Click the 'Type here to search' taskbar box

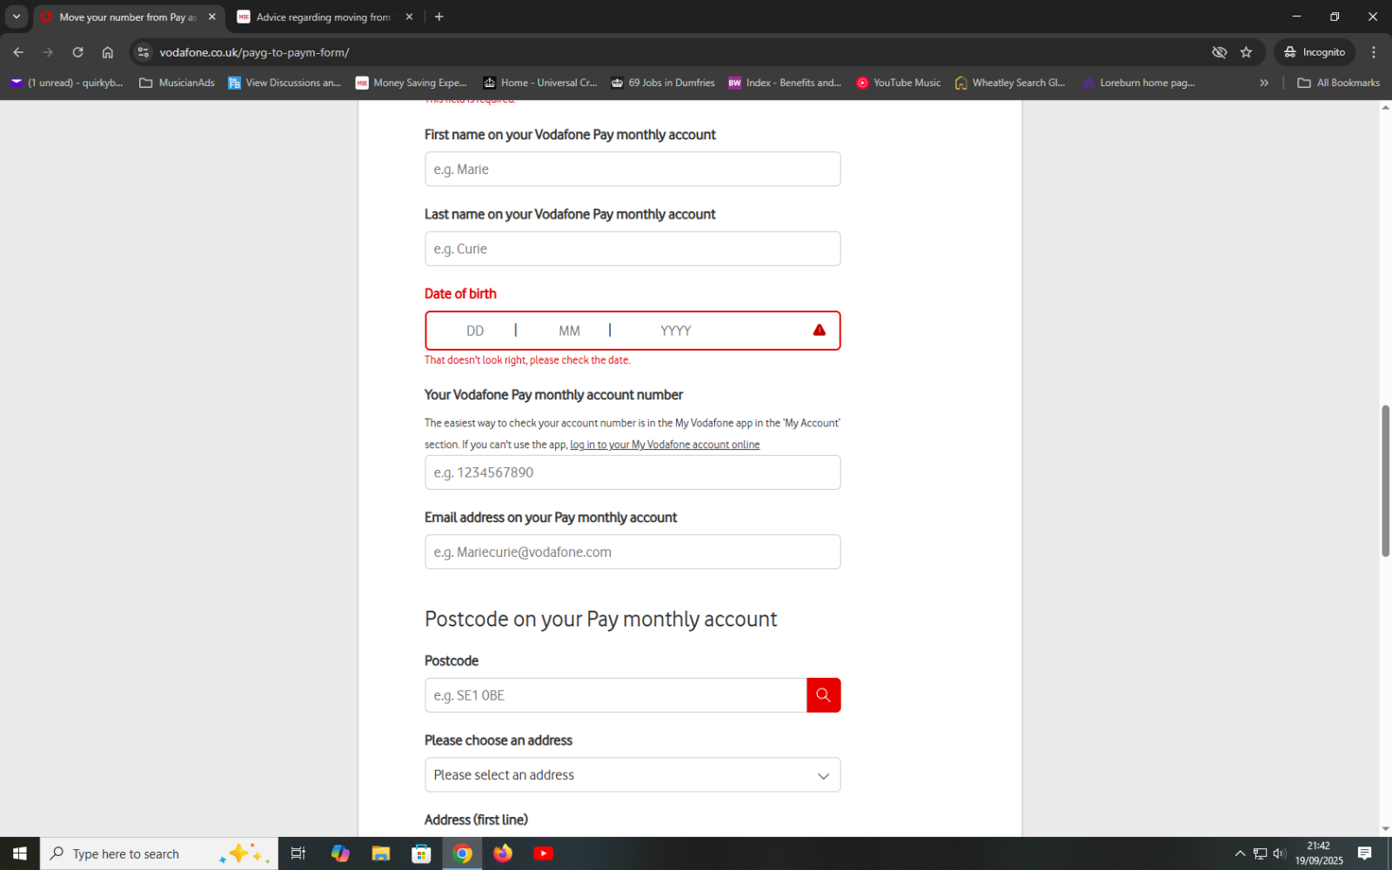click(159, 853)
